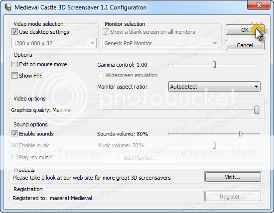
Task: Click the Graphics quality slider handle
Action: [x=257, y=109]
